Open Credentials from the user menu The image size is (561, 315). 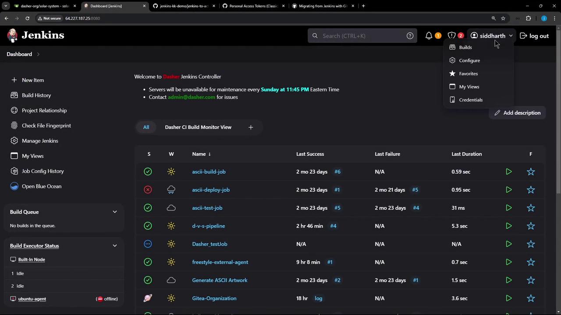tap(478, 100)
